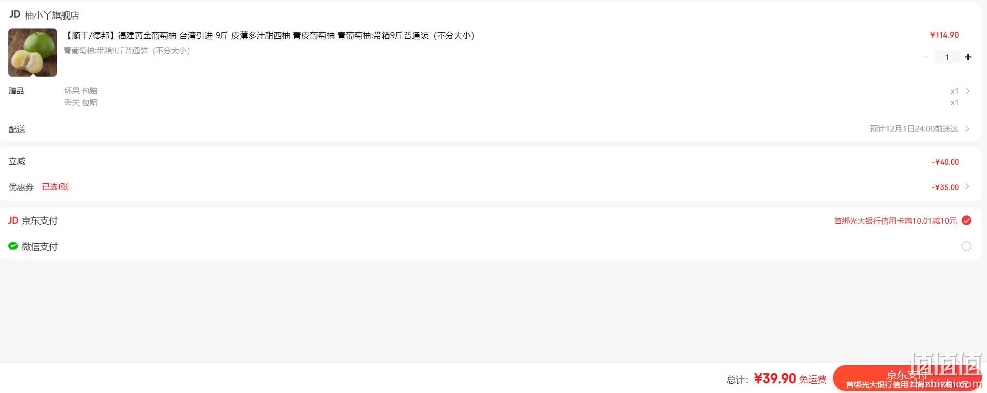
Task: Select the 京东支付 payment radio button
Action: (966, 221)
